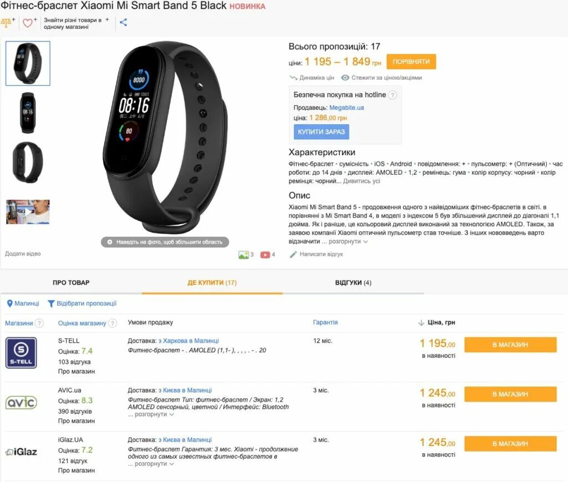Expand description with розгорнути chevron

point(348,241)
